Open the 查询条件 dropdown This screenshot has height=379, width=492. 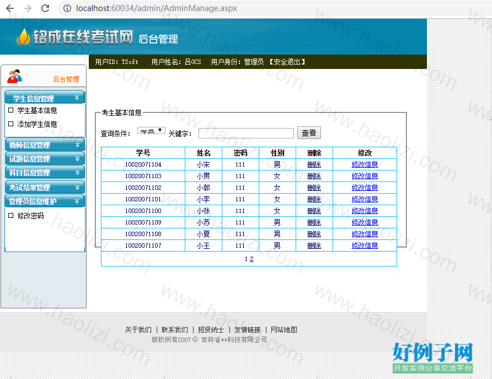(151, 131)
